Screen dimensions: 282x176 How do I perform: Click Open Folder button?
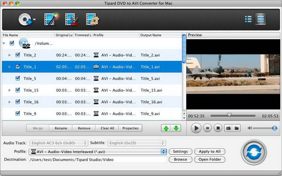(x=210, y=159)
